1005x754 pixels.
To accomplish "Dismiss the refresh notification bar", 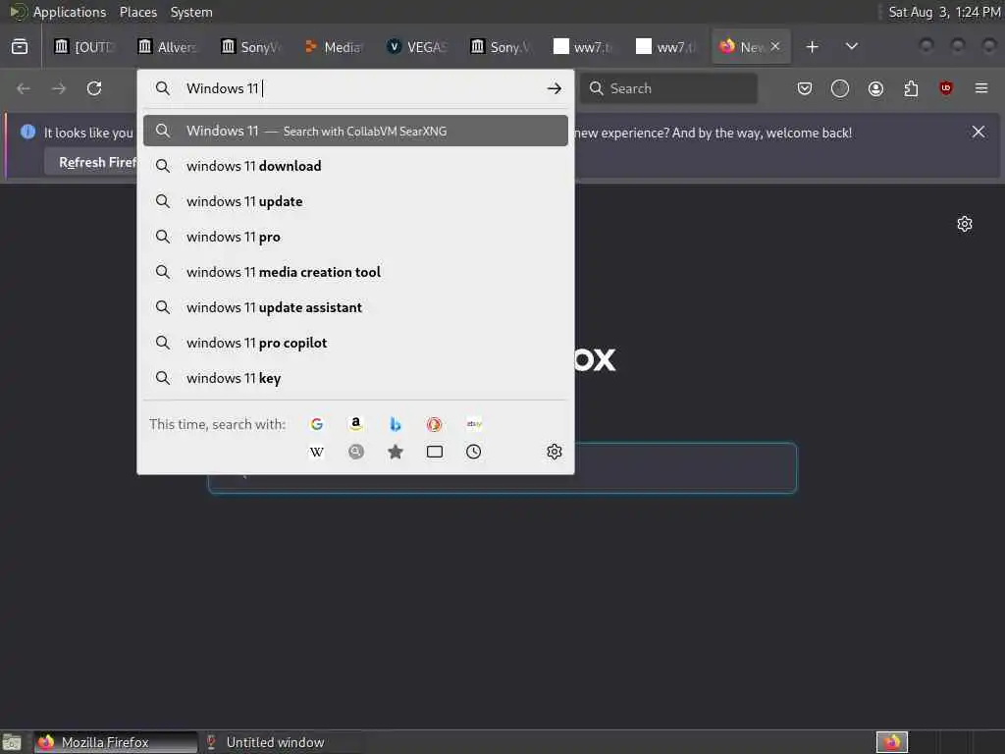I will click(x=979, y=133).
